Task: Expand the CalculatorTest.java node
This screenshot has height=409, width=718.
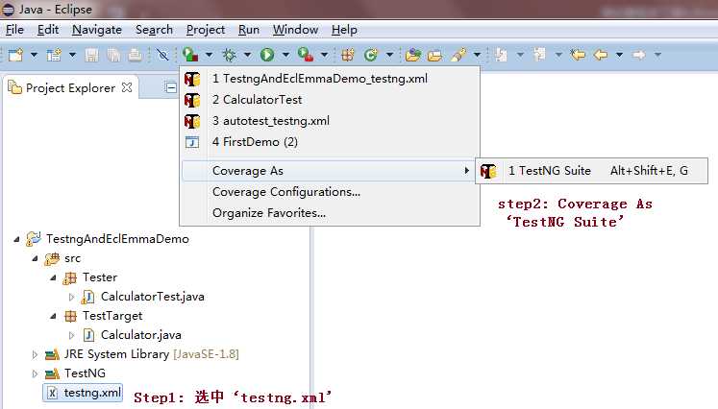Action: tap(71, 297)
